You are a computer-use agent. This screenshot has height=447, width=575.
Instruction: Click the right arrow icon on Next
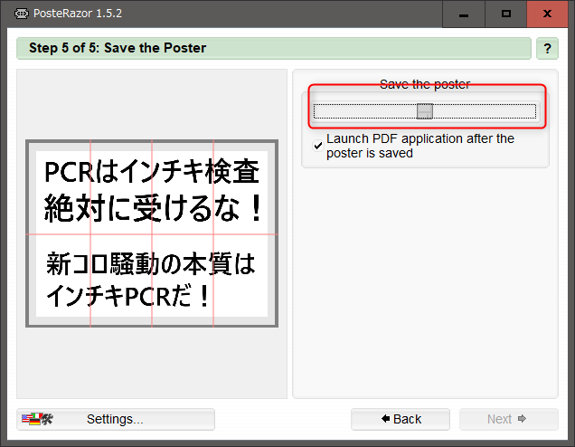pos(522,419)
